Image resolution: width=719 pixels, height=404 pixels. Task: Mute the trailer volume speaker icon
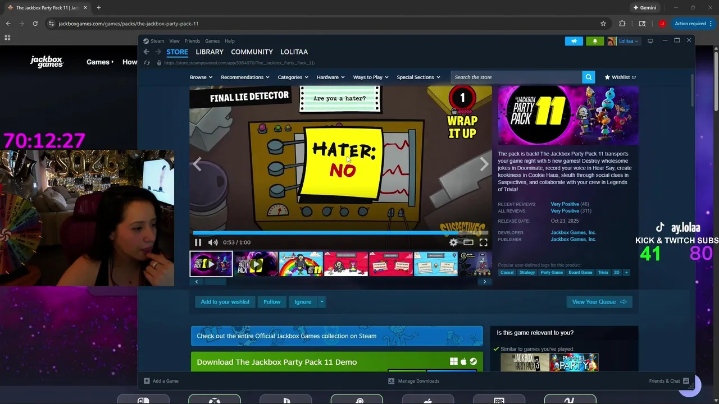tap(213, 242)
